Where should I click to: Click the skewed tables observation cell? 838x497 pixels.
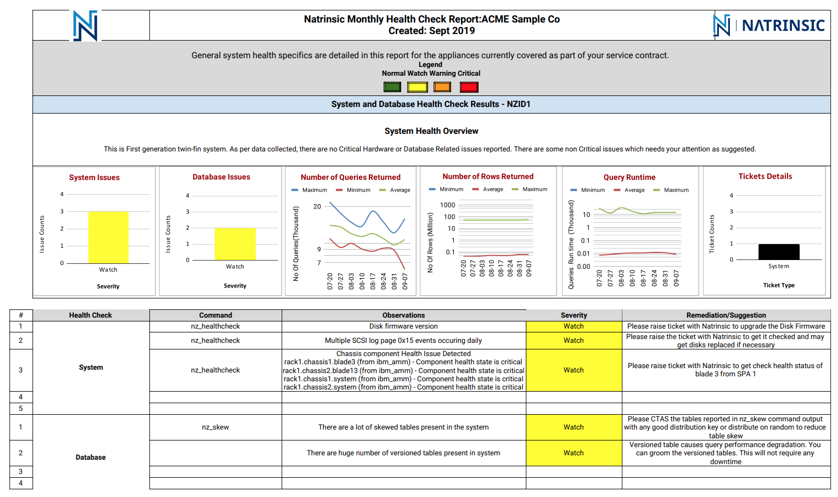[404, 427]
